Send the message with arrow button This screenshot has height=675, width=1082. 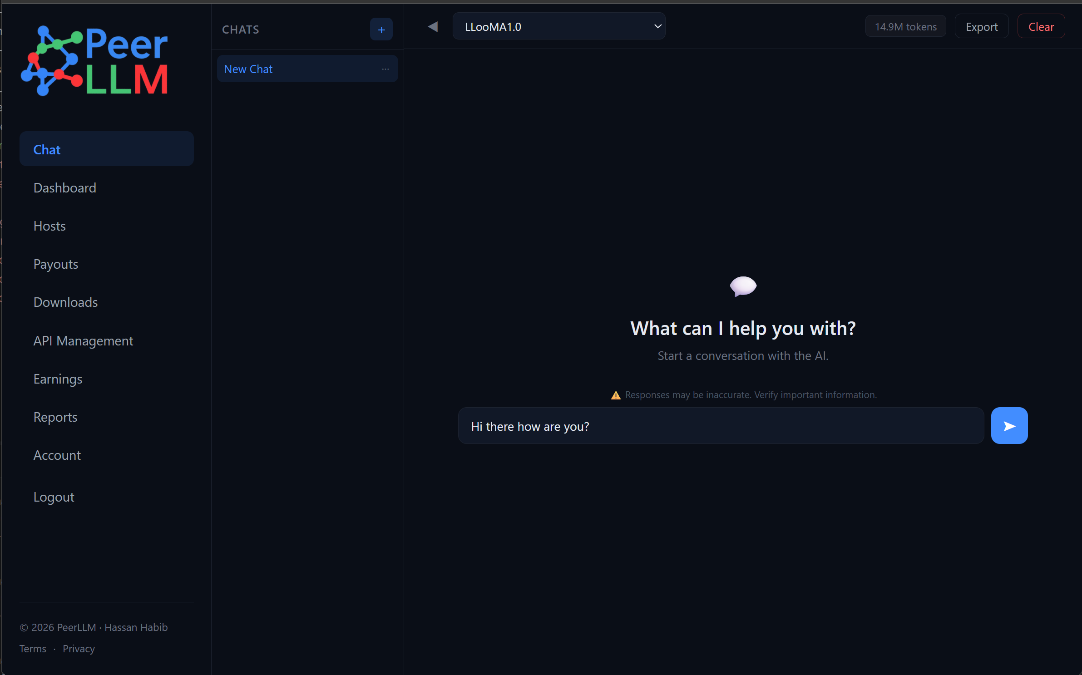click(x=1009, y=426)
